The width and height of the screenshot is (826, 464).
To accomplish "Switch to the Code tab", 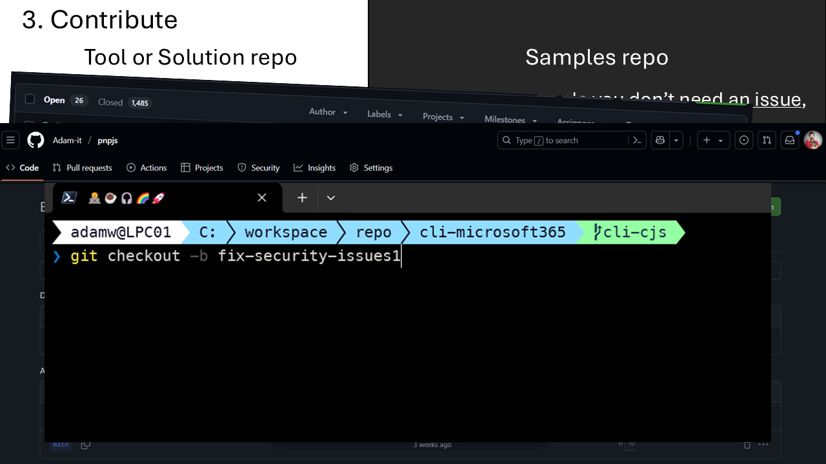I will tap(23, 168).
